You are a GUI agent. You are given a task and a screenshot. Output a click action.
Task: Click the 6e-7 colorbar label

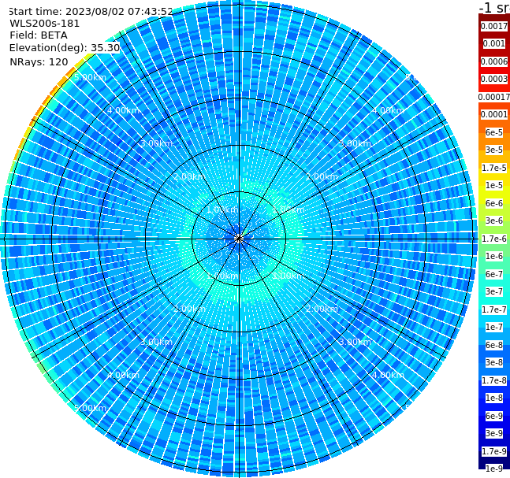pos(494,274)
